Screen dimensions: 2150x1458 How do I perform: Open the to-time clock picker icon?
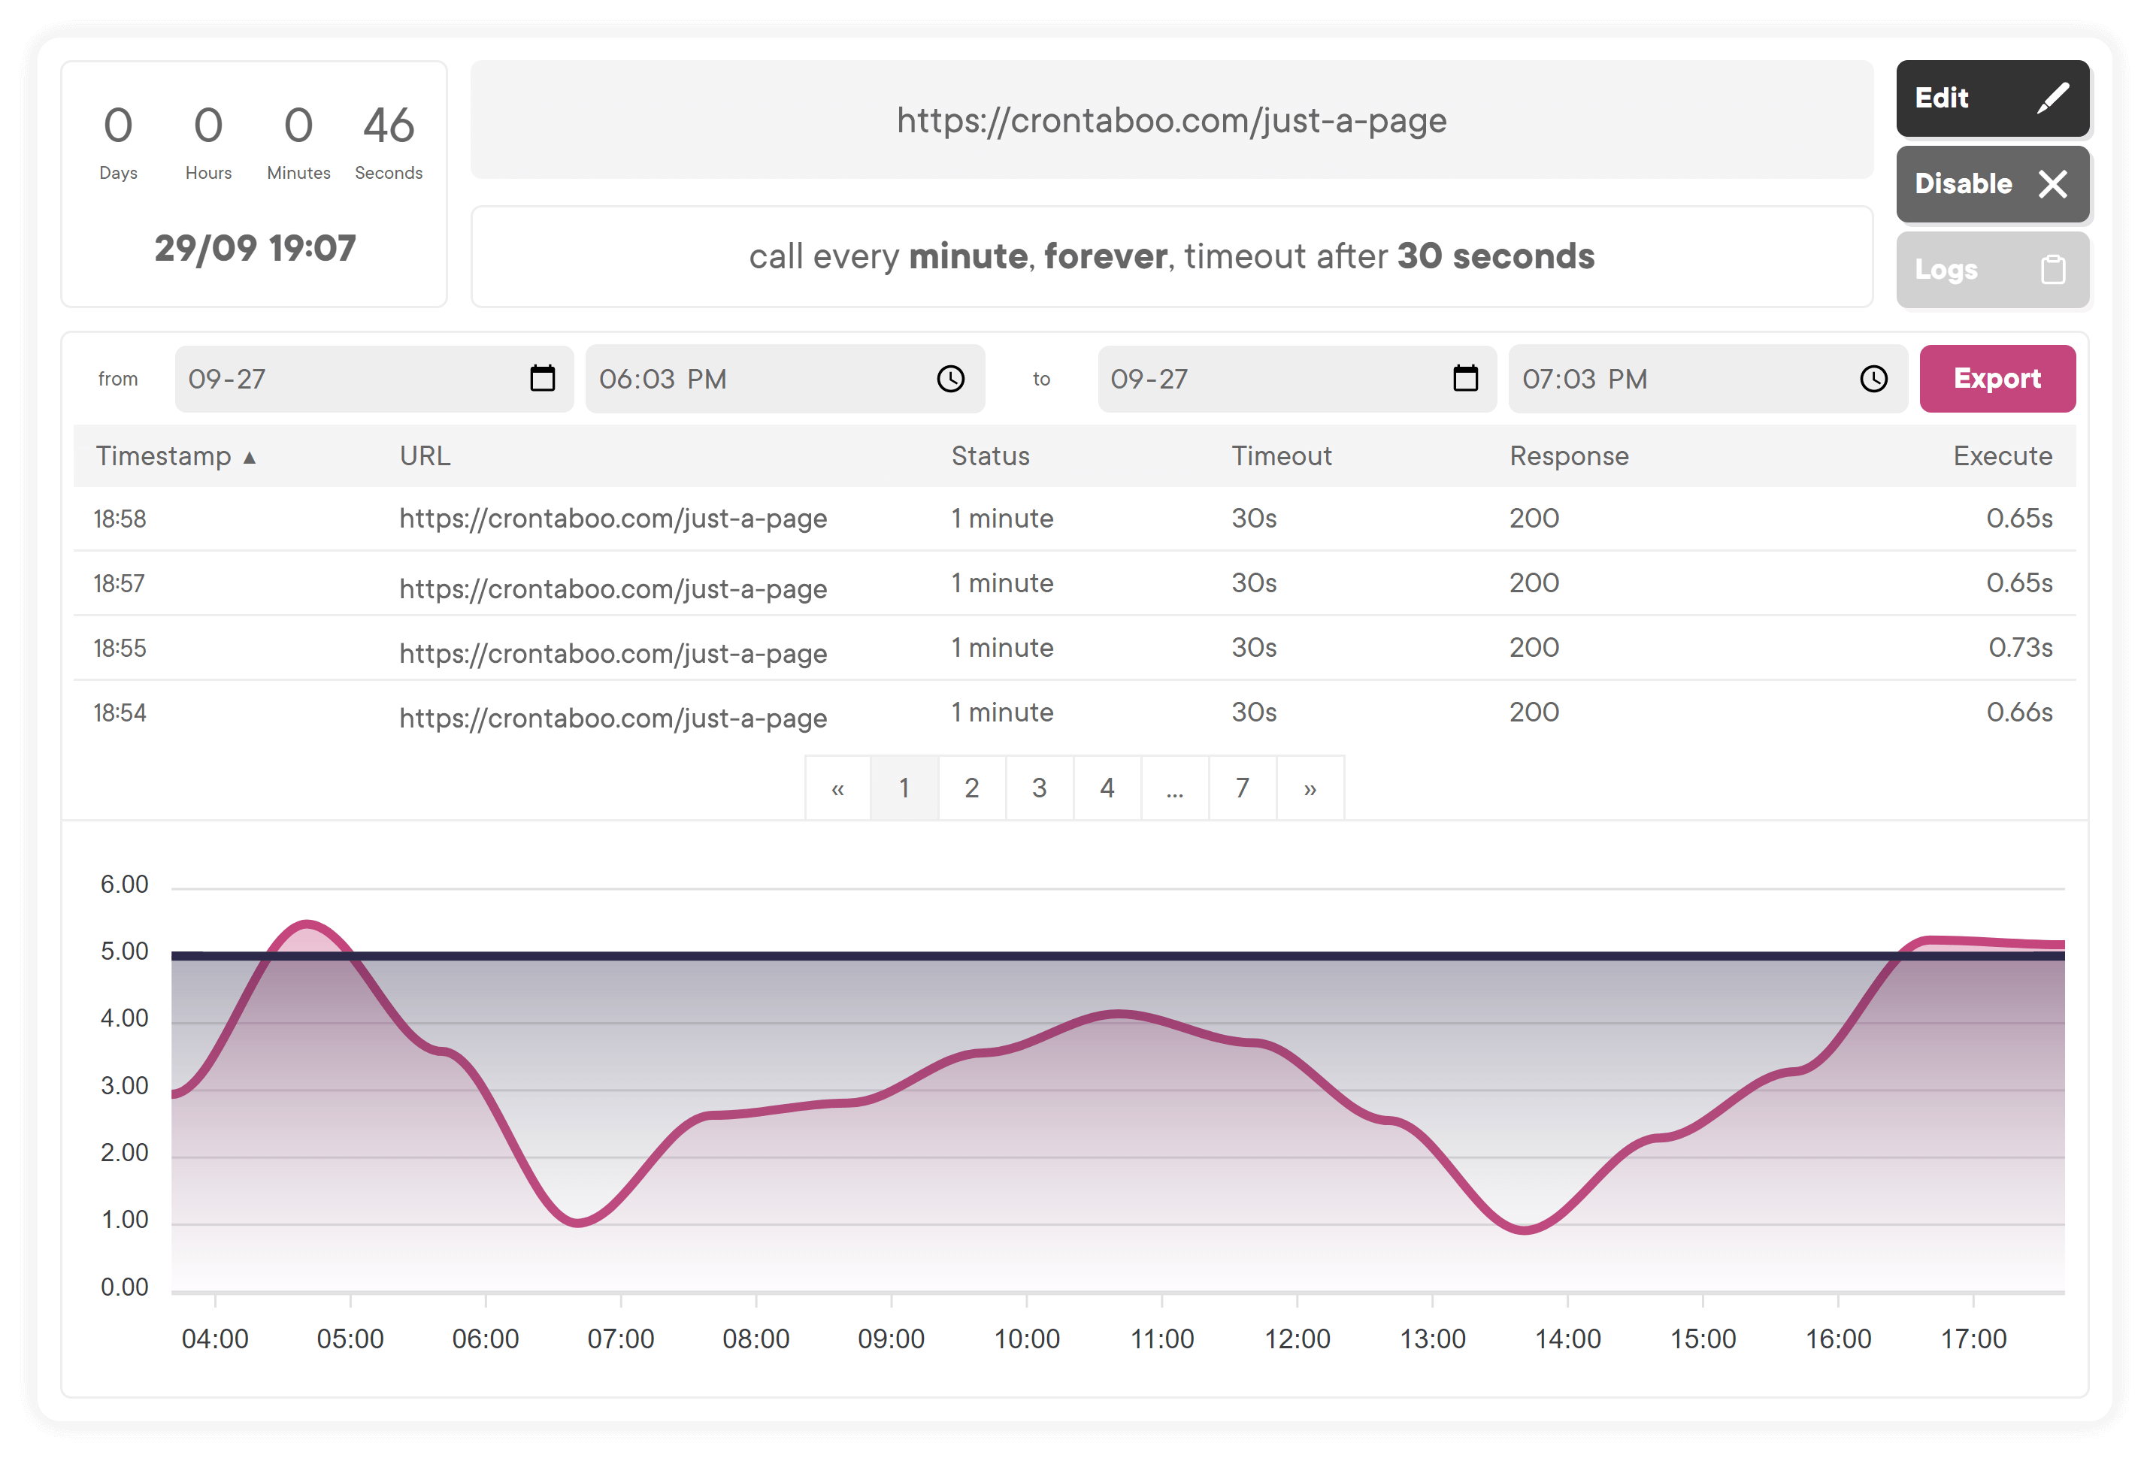click(x=1873, y=378)
